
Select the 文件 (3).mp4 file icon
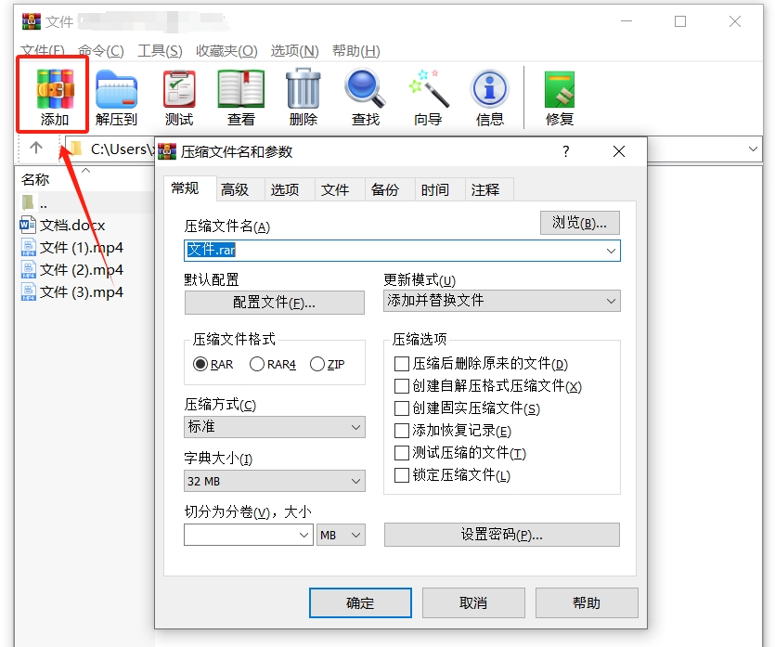28,291
